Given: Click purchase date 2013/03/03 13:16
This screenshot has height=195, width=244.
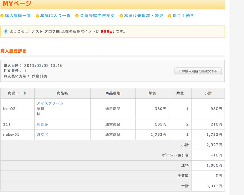Looking at the screenshot, I should [43, 65].
